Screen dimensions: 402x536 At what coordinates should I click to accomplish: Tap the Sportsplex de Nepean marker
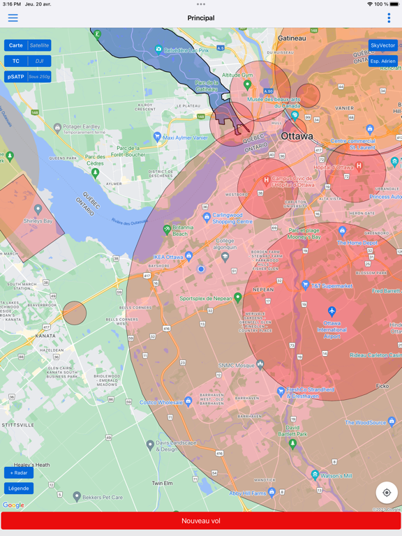click(238, 297)
